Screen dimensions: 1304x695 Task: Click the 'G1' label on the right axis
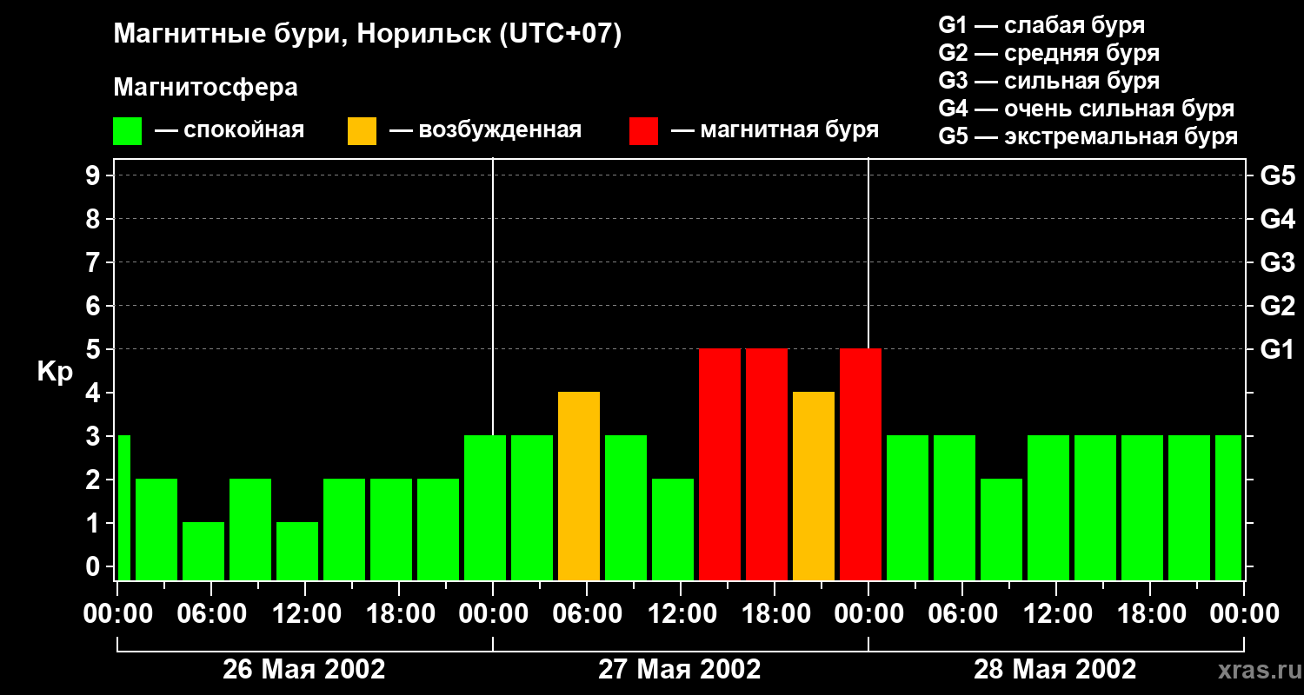pos(1278,349)
